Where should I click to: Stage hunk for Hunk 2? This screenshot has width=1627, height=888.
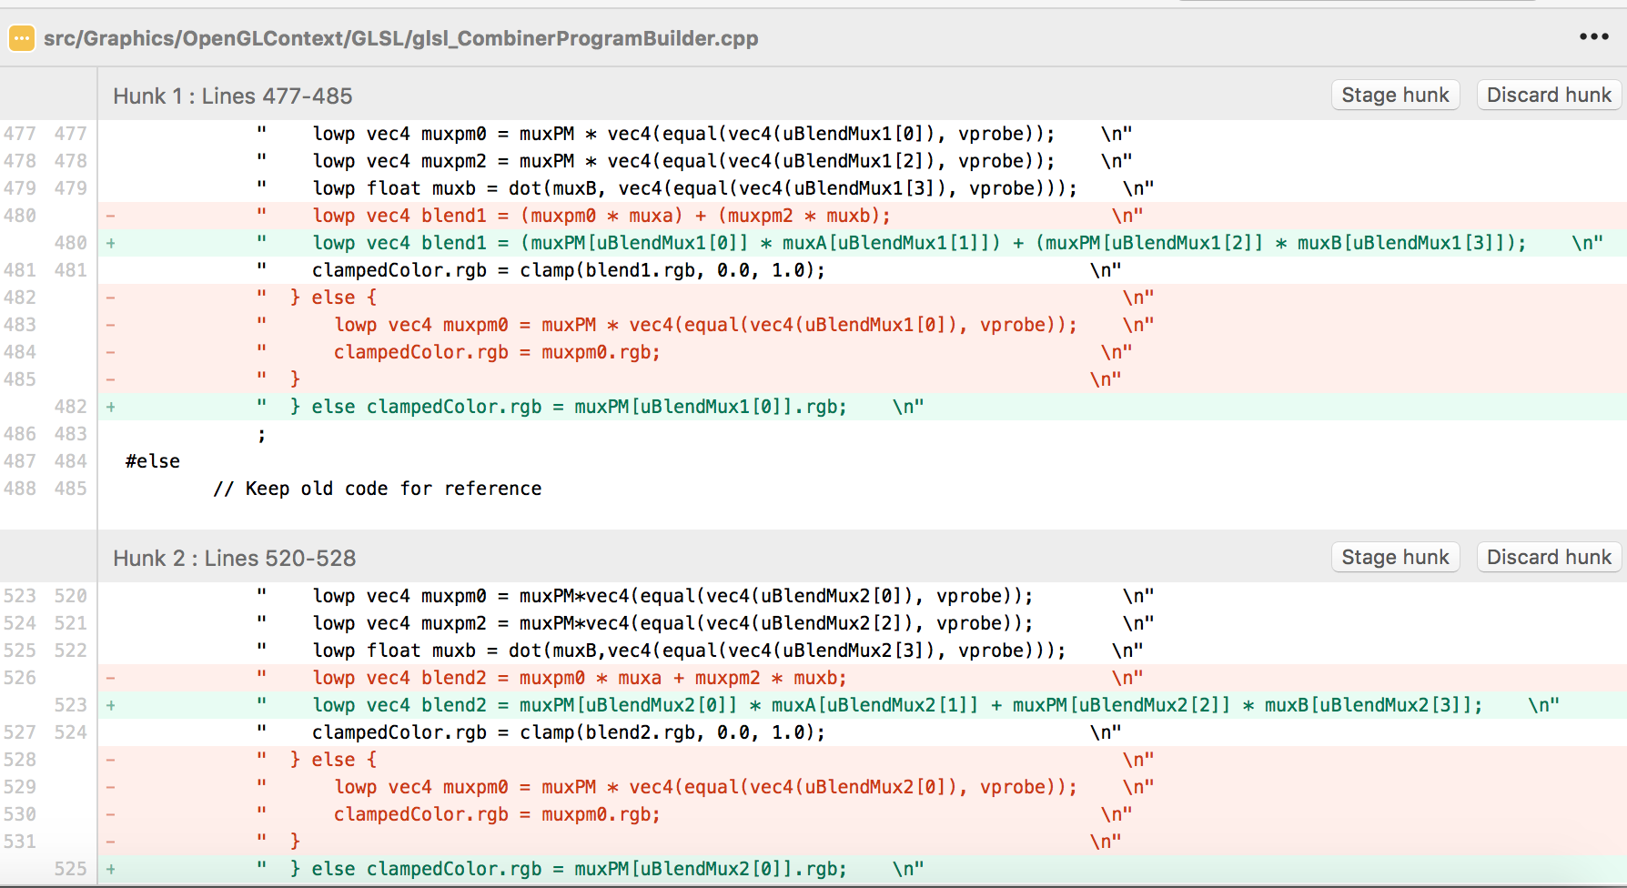[1395, 557]
